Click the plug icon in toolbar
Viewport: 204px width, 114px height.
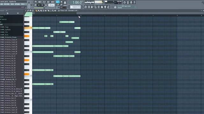(105, 7)
